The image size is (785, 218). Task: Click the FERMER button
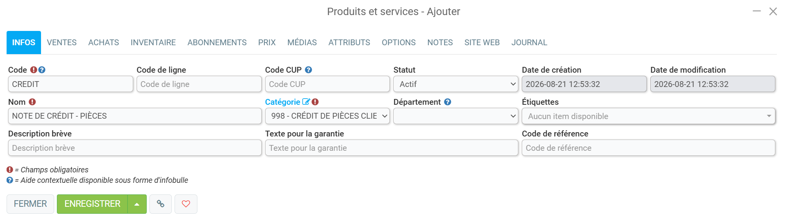[x=30, y=204]
